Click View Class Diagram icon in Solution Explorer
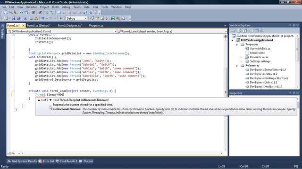This screenshot has width=302, height=169. pos(262,31)
